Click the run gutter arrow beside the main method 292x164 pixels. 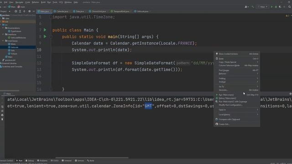tap(45, 36)
